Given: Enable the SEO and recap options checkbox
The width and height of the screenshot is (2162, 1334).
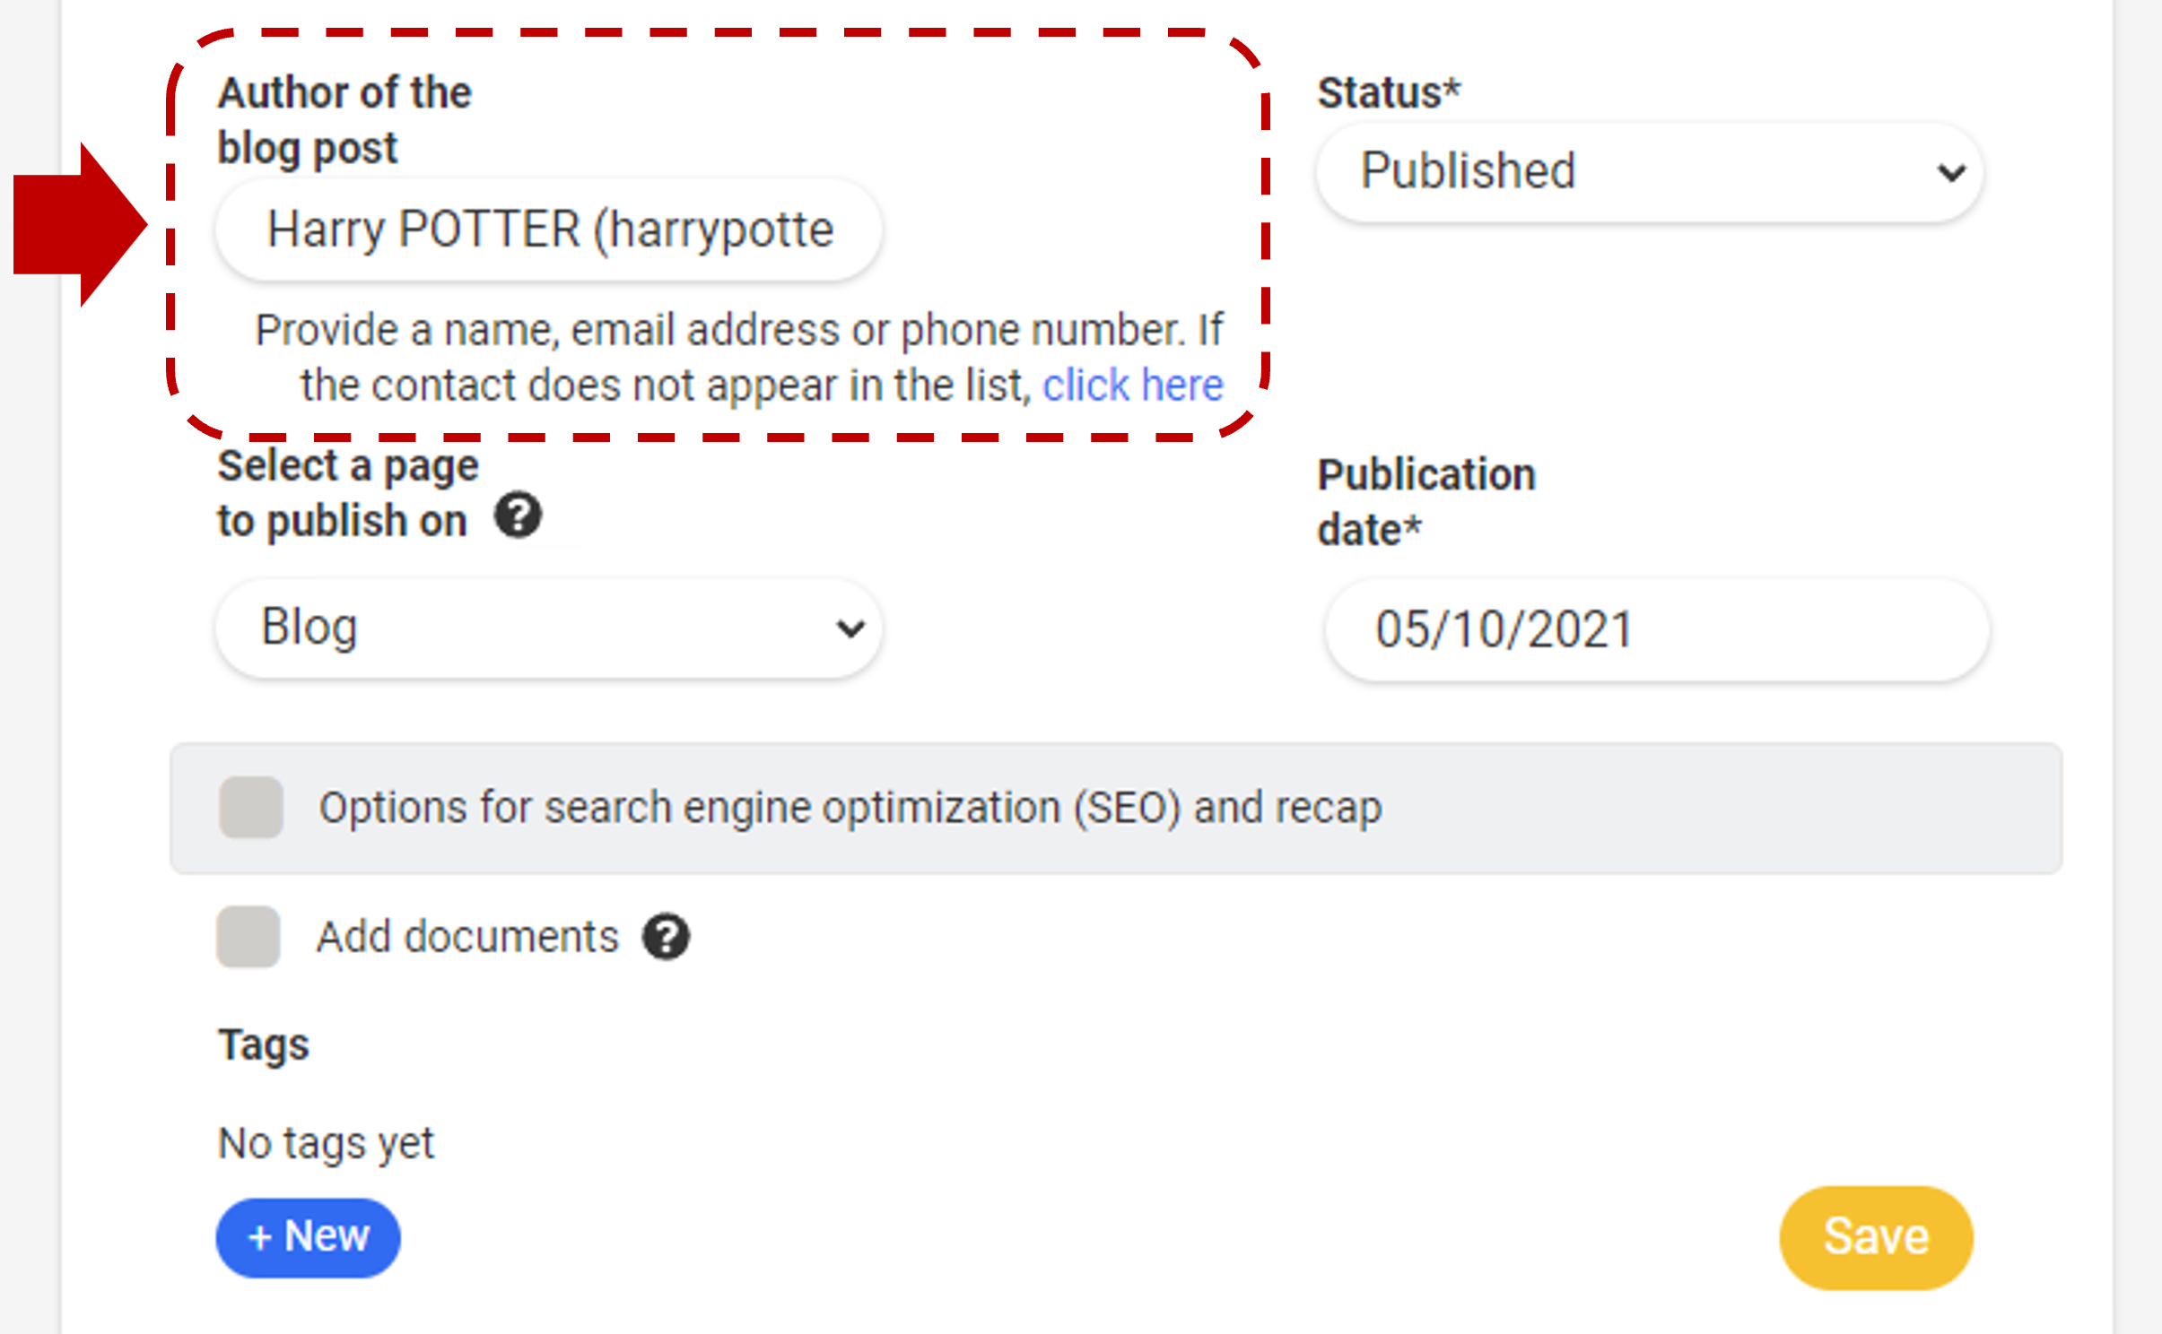Looking at the screenshot, I should (251, 808).
